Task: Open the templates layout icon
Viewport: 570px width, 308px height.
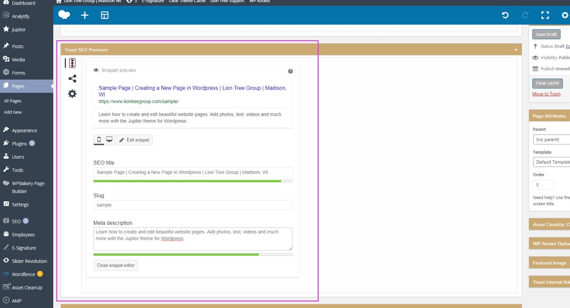Action: click(104, 15)
